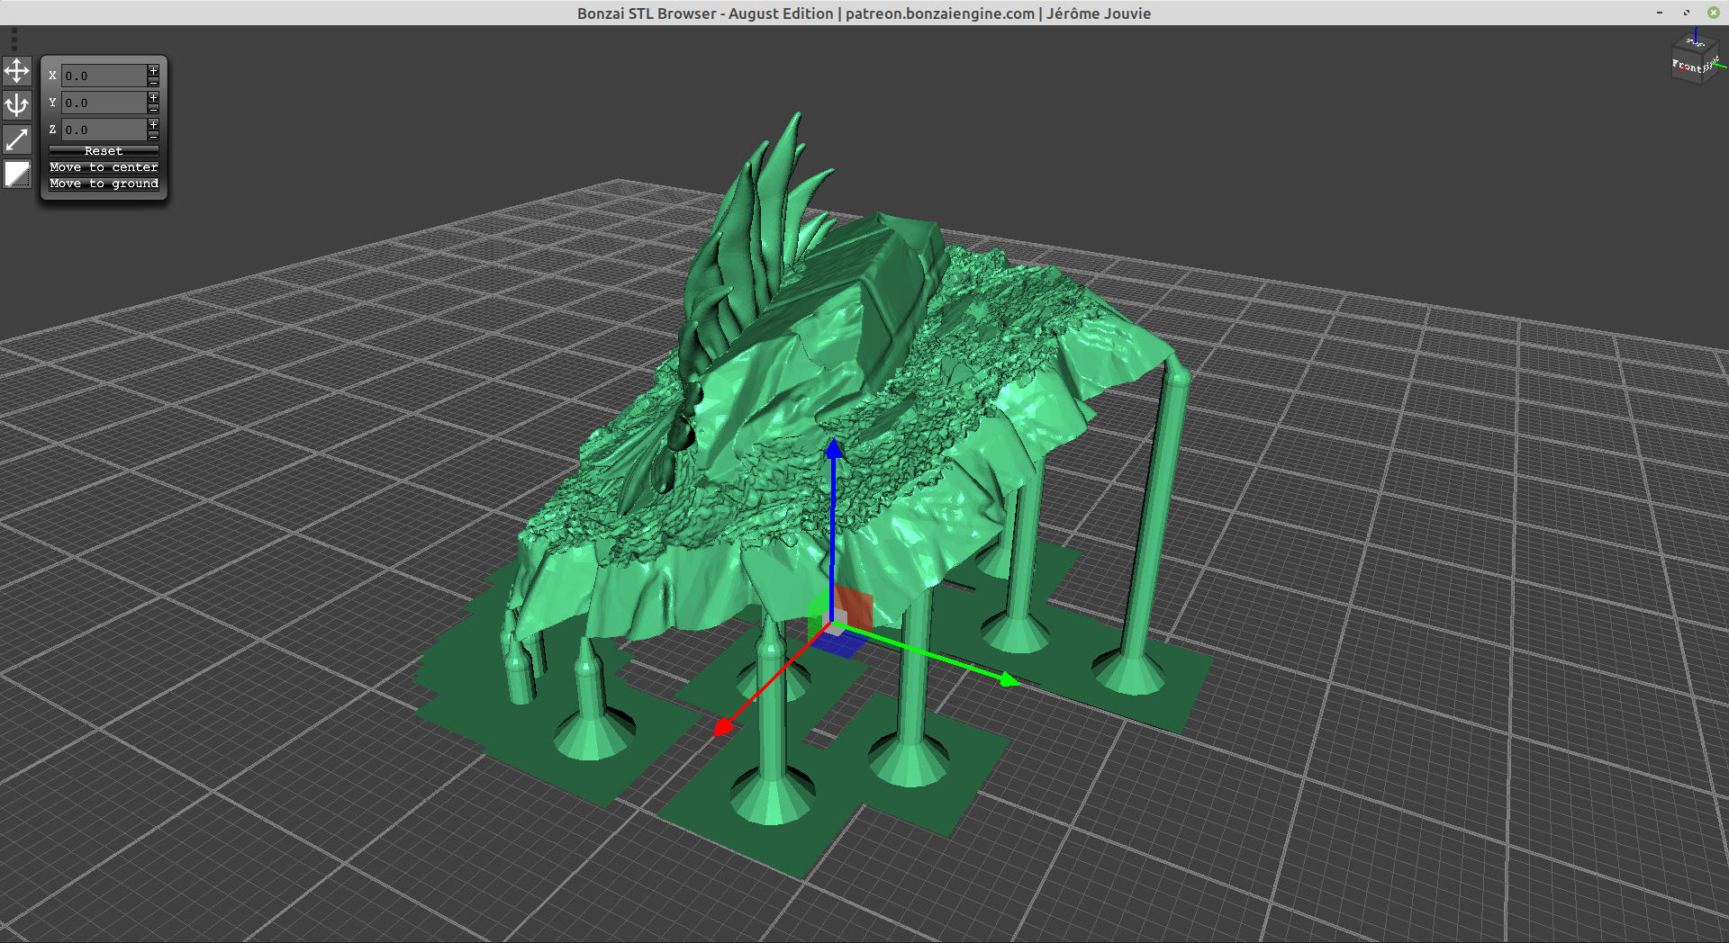Increase Z value with plus button
The image size is (1729, 943).
(154, 124)
